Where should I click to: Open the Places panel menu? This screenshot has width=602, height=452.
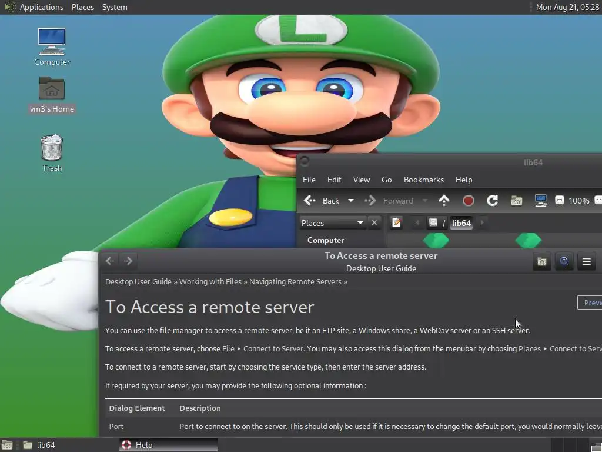point(82,7)
